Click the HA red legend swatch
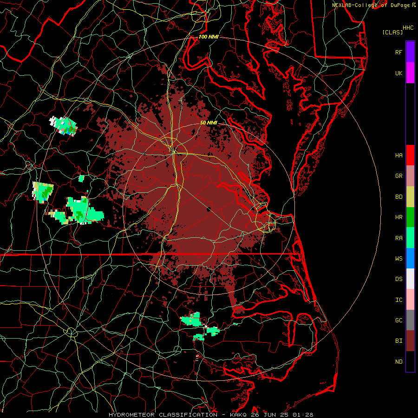 (x=410, y=155)
